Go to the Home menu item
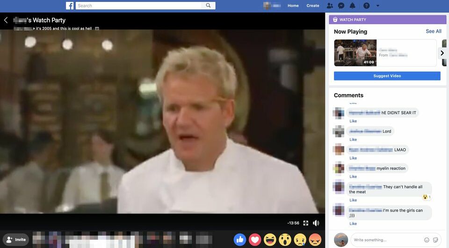The width and height of the screenshot is (449, 248). pyautogui.click(x=293, y=6)
